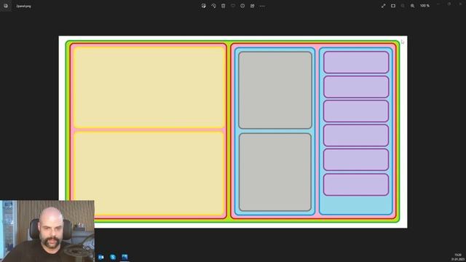Click the 100 % zoom level
Viewport: 466px width, 262px height.
[424, 6]
